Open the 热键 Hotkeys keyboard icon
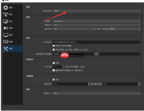144x111 pixels. (6, 42)
